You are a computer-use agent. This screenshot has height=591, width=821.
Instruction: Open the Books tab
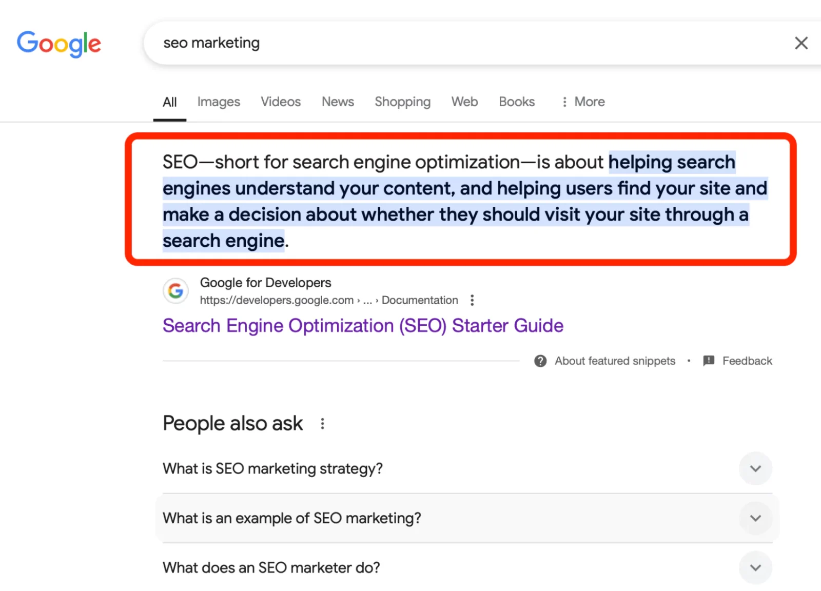point(517,102)
